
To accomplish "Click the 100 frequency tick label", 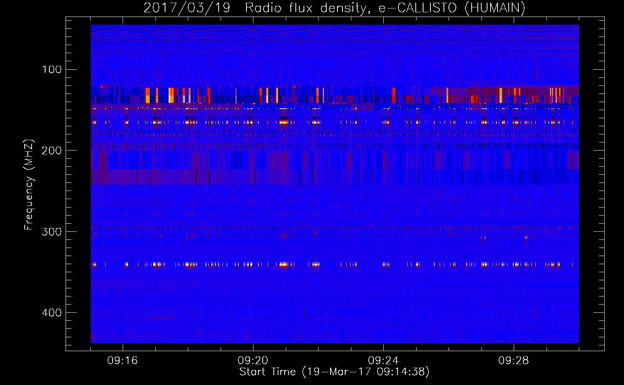I will pyautogui.click(x=52, y=70).
